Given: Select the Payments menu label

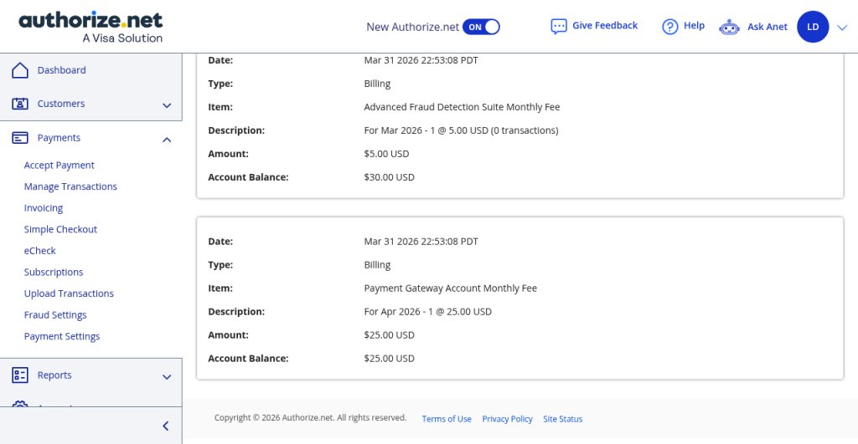Looking at the screenshot, I should [59, 138].
